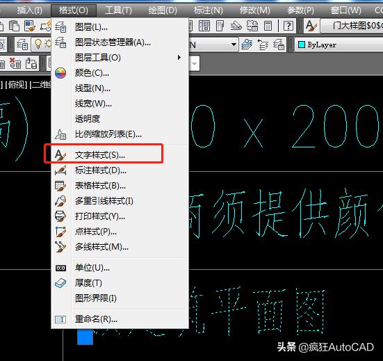Open the QuickCalc calculator icon
This screenshot has height=361, width=383.
[x=268, y=26]
